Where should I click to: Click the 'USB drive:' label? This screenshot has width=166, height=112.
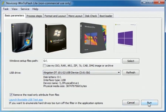click(15, 73)
